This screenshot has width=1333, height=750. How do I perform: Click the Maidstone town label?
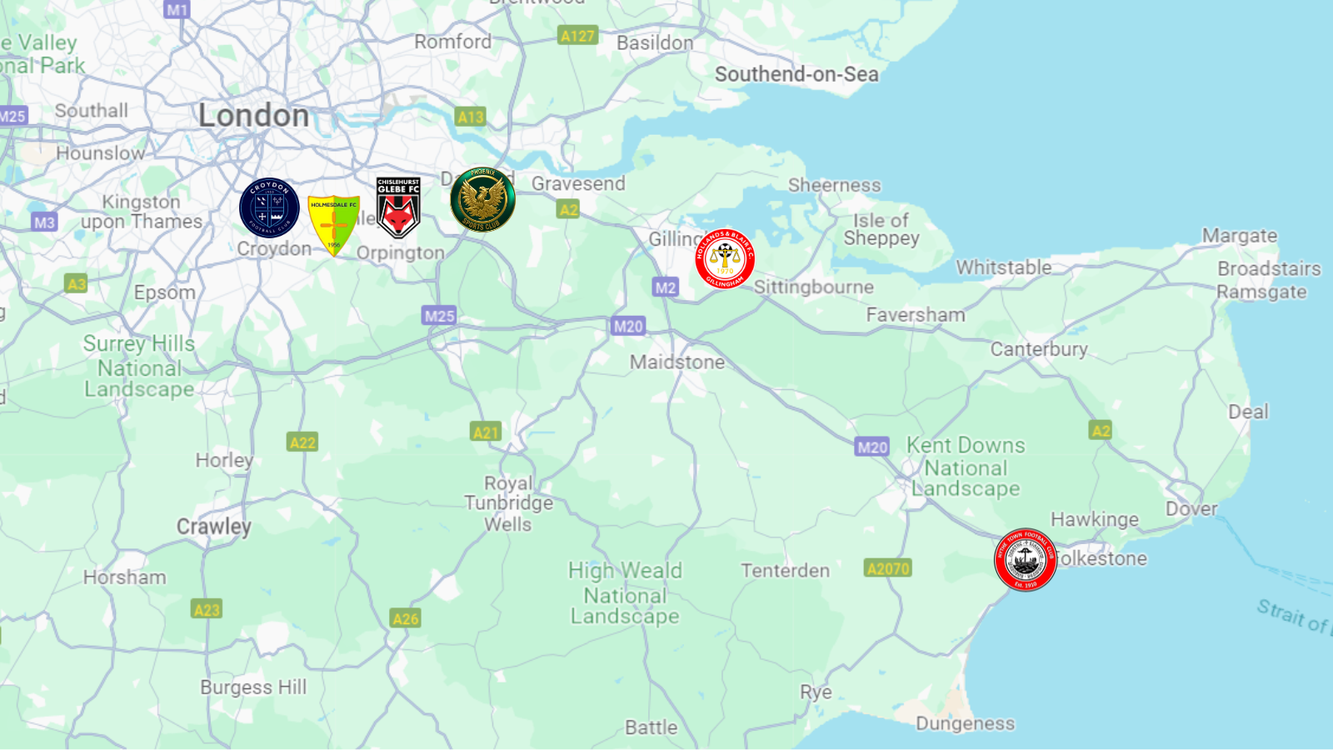point(677,362)
